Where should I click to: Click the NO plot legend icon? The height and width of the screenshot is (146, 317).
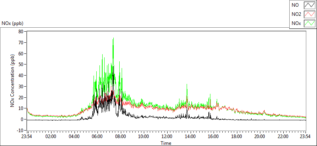click(310, 5)
